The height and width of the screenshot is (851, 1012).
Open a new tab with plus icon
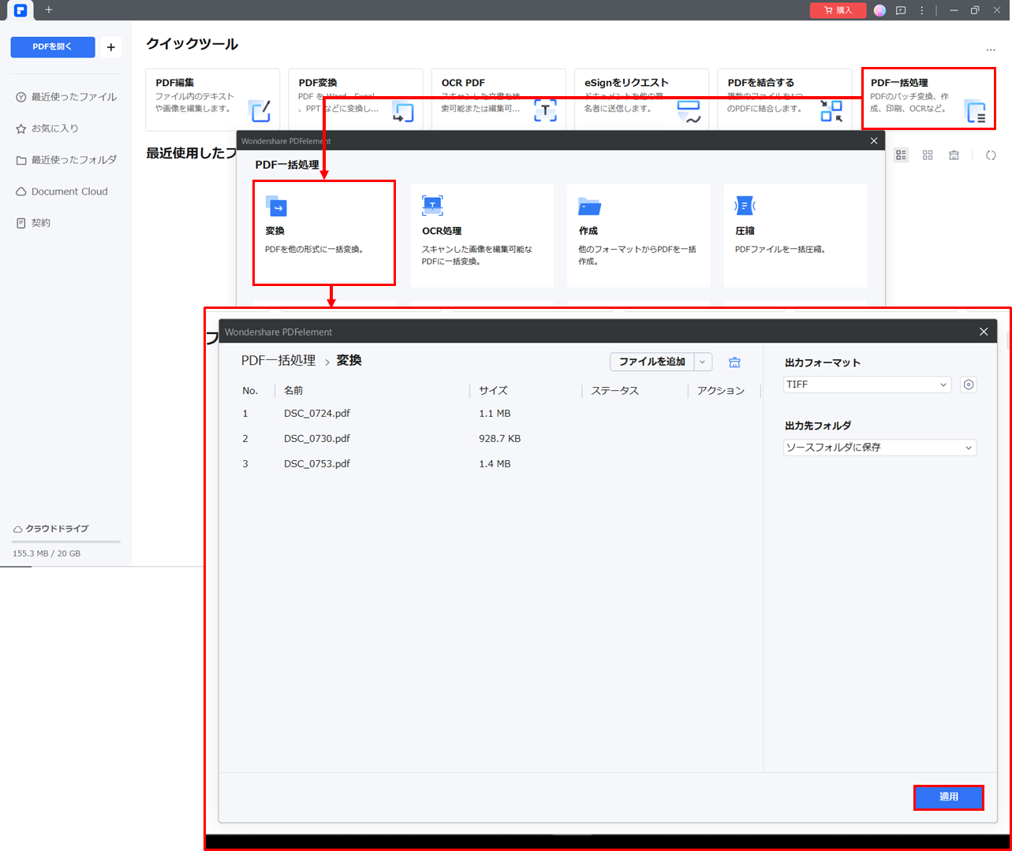pyautogui.click(x=49, y=10)
